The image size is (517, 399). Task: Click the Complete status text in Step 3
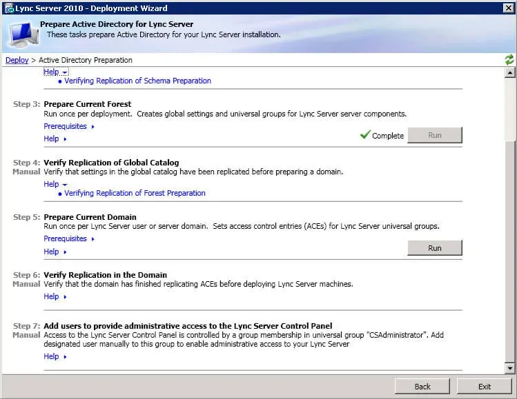[x=388, y=136]
